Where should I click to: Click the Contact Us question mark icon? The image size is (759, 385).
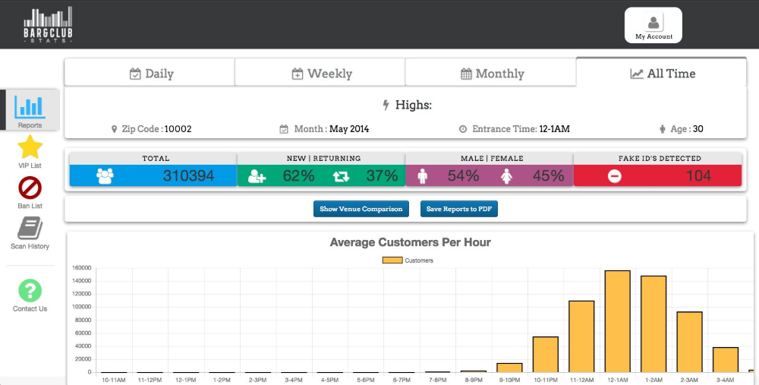[30, 291]
